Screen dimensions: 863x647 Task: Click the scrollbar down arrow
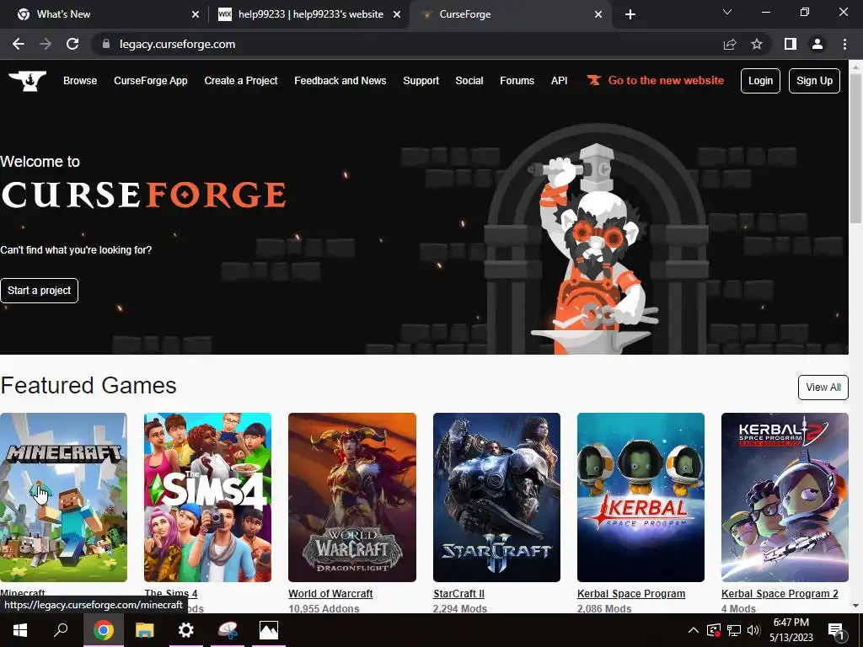click(x=855, y=606)
